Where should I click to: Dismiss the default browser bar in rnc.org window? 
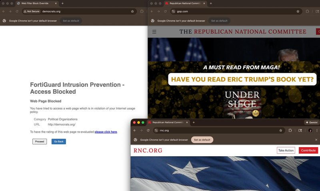coord(316,140)
